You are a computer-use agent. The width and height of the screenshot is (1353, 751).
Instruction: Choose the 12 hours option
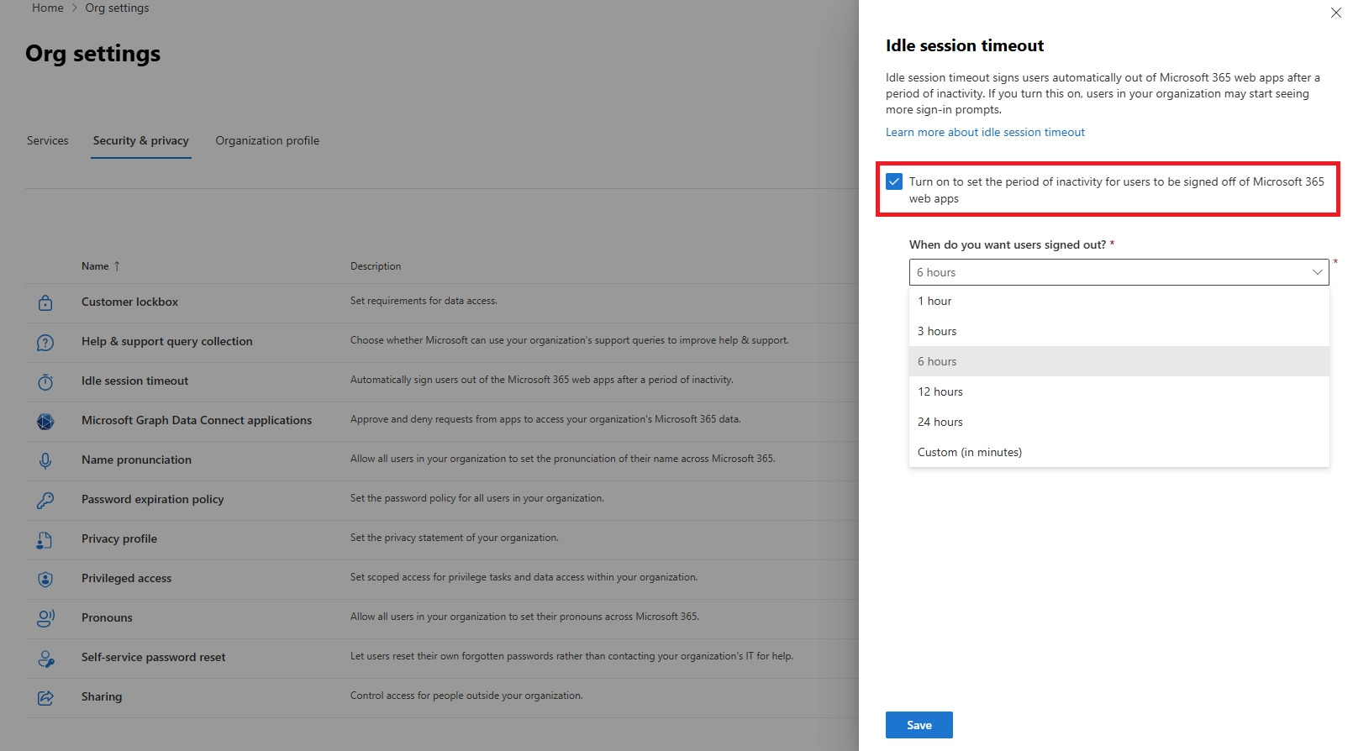click(x=1119, y=391)
